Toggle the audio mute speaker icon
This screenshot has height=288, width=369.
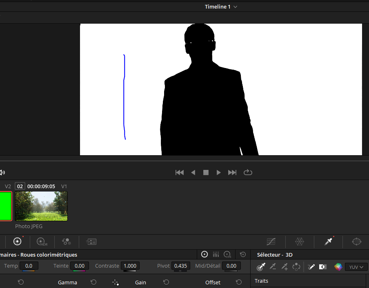(2, 172)
